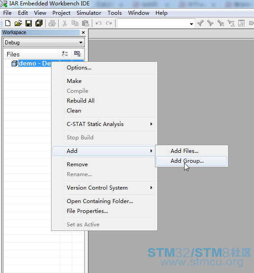Open the Simulator menu
This screenshot has height=273, width=254.
[89, 13]
